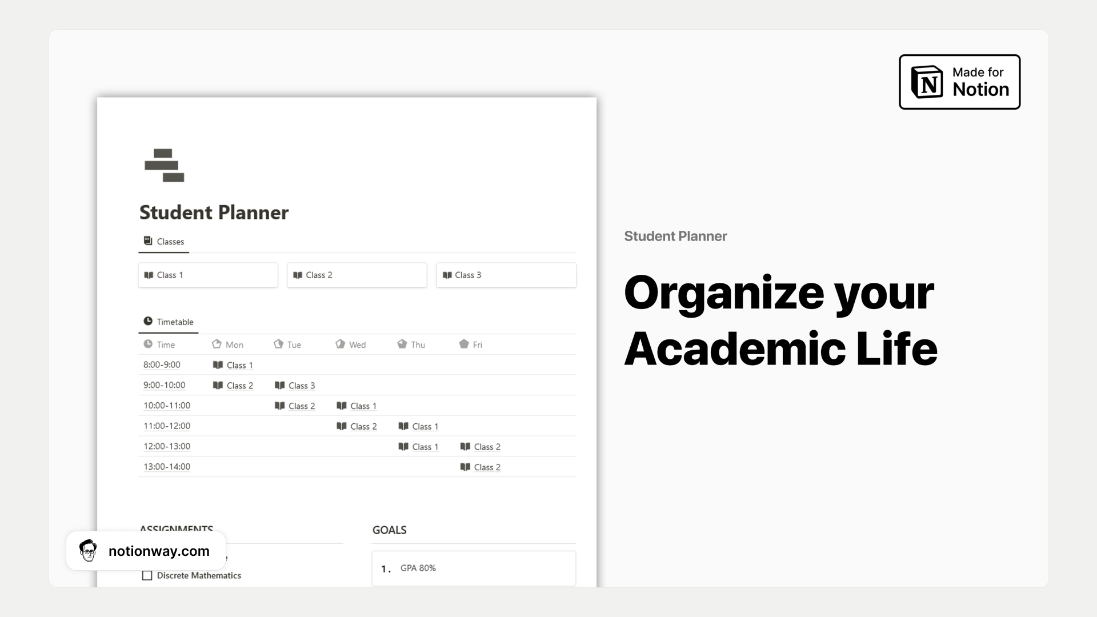Open the Classes tab
1097x617 pixels.
coord(164,242)
